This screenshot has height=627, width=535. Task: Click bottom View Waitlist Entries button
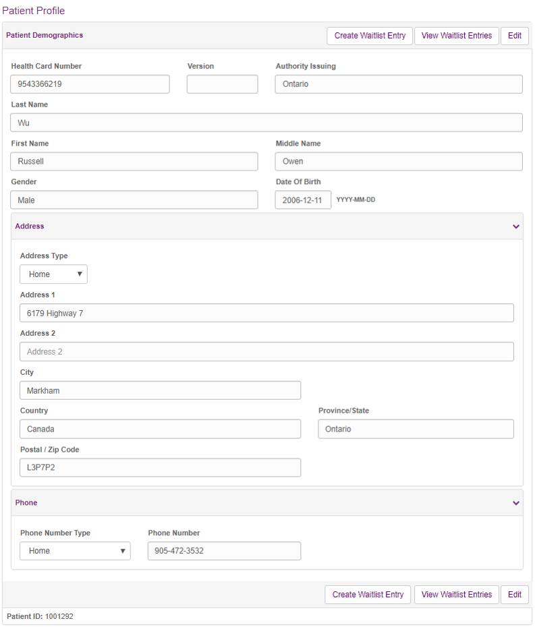tap(457, 595)
